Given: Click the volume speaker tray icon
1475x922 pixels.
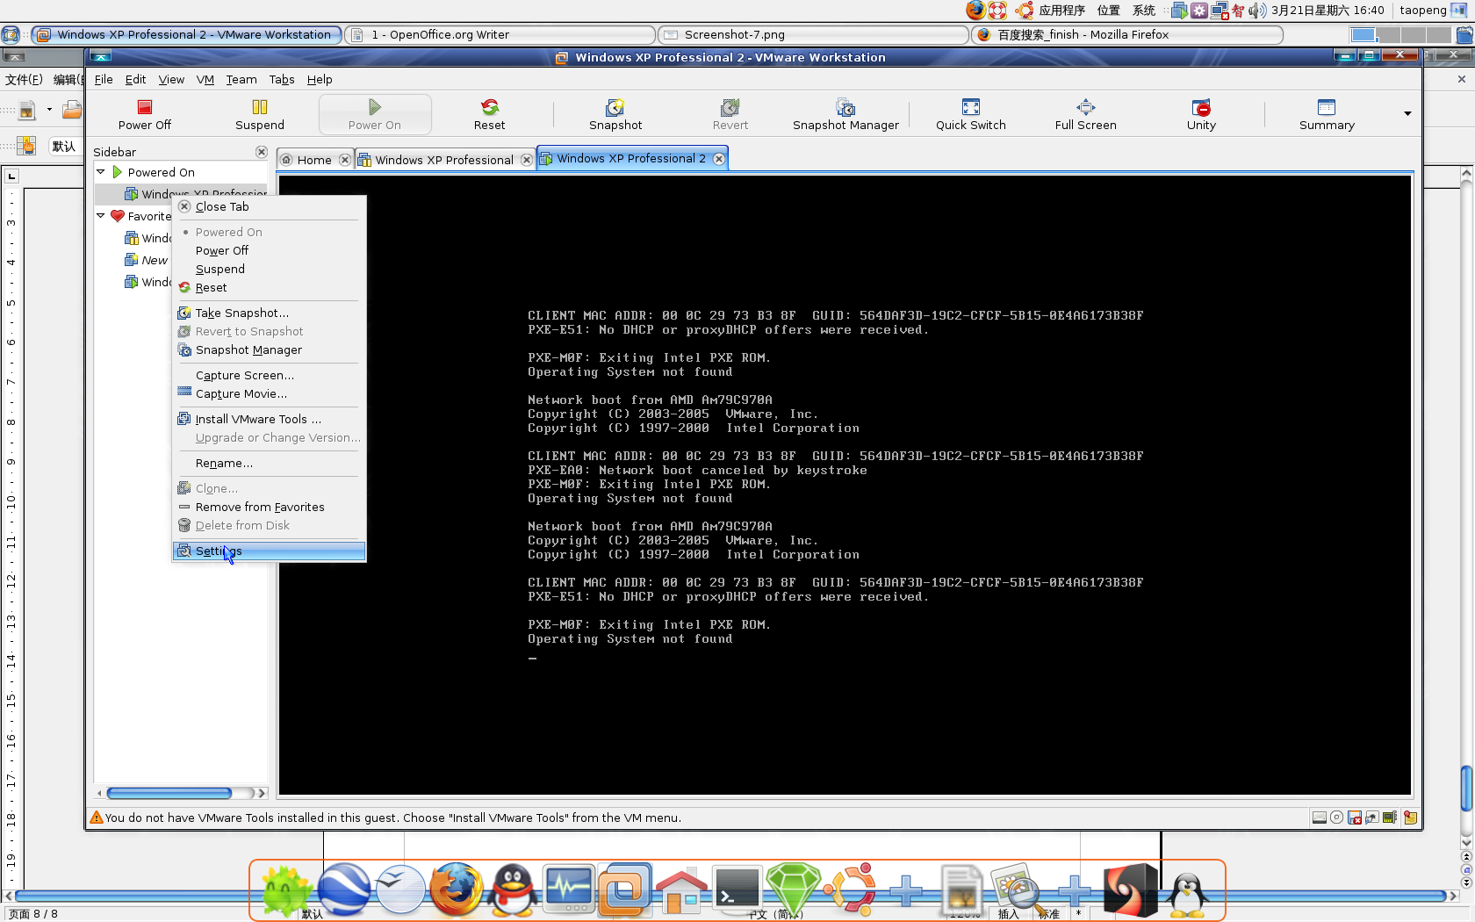Looking at the screenshot, I should point(1257,11).
